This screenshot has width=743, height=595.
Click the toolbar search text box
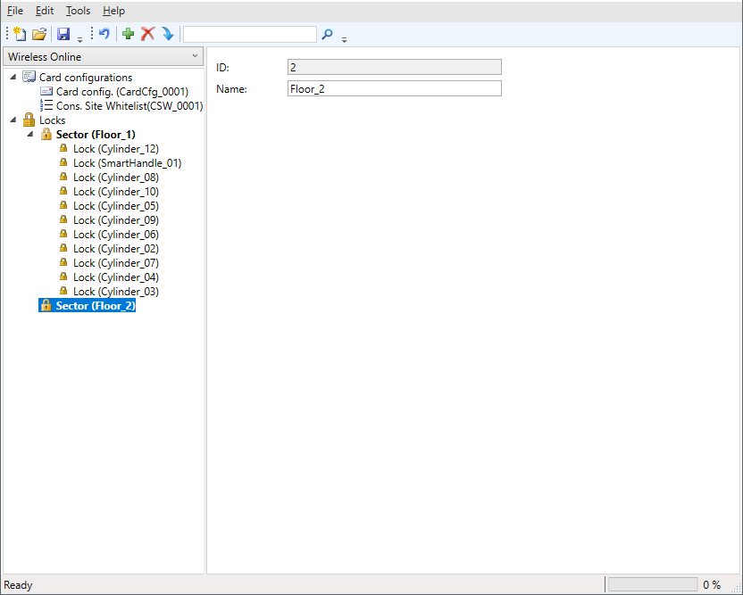pyautogui.click(x=249, y=34)
